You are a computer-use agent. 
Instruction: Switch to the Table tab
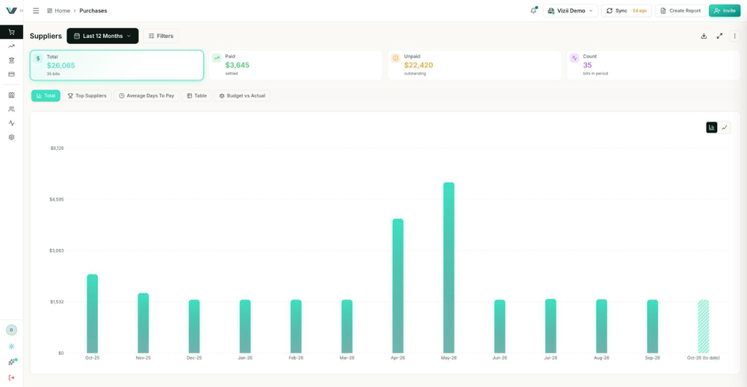point(196,95)
